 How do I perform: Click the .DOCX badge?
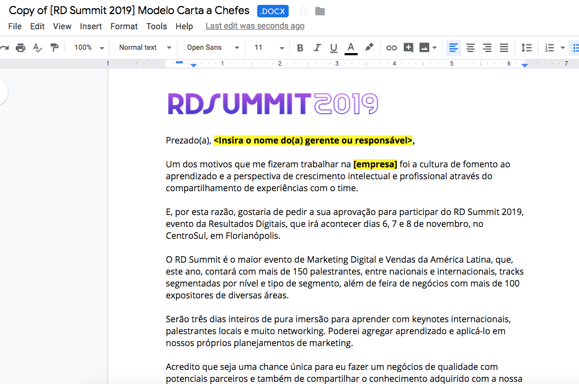point(272,11)
